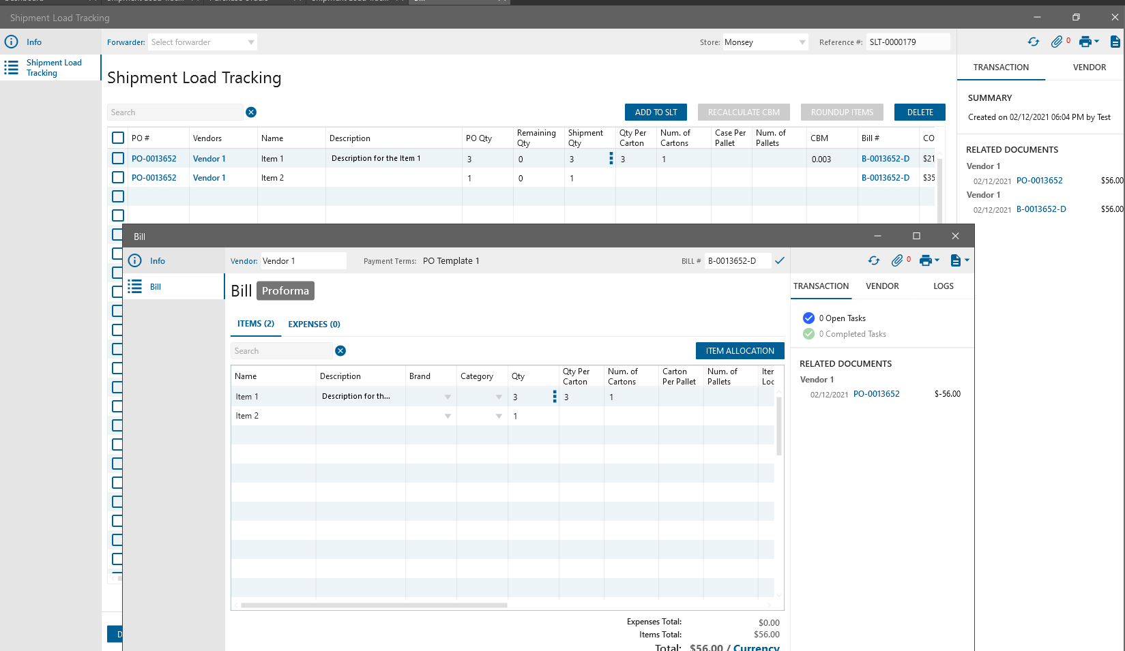The image size is (1125, 651).
Task: Open the LOGS tab in Bill panel
Action: tap(943, 286)
